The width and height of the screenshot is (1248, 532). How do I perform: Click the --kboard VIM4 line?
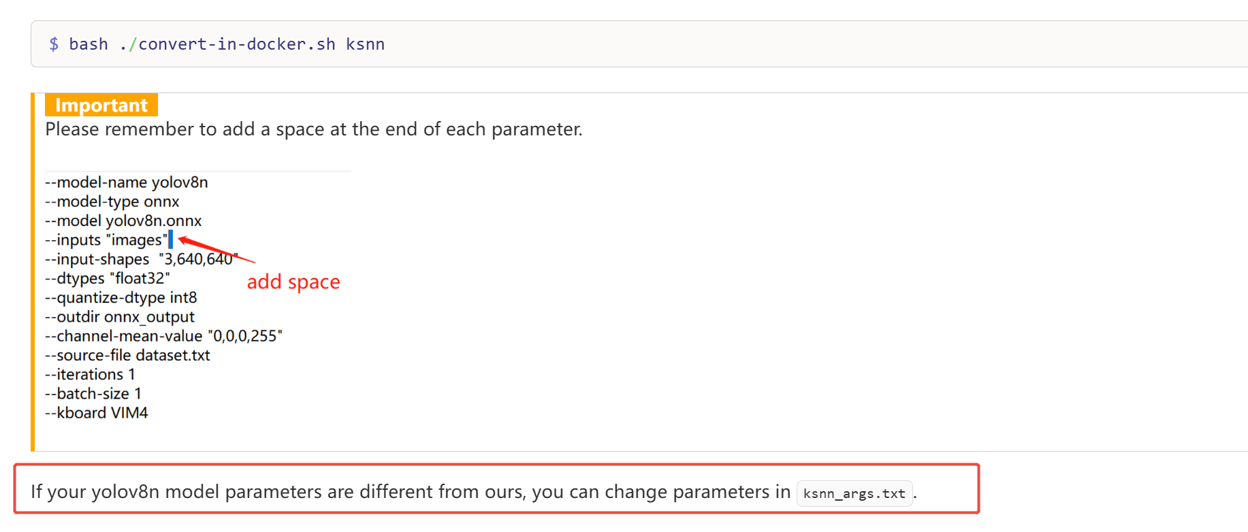coord(97,413)
